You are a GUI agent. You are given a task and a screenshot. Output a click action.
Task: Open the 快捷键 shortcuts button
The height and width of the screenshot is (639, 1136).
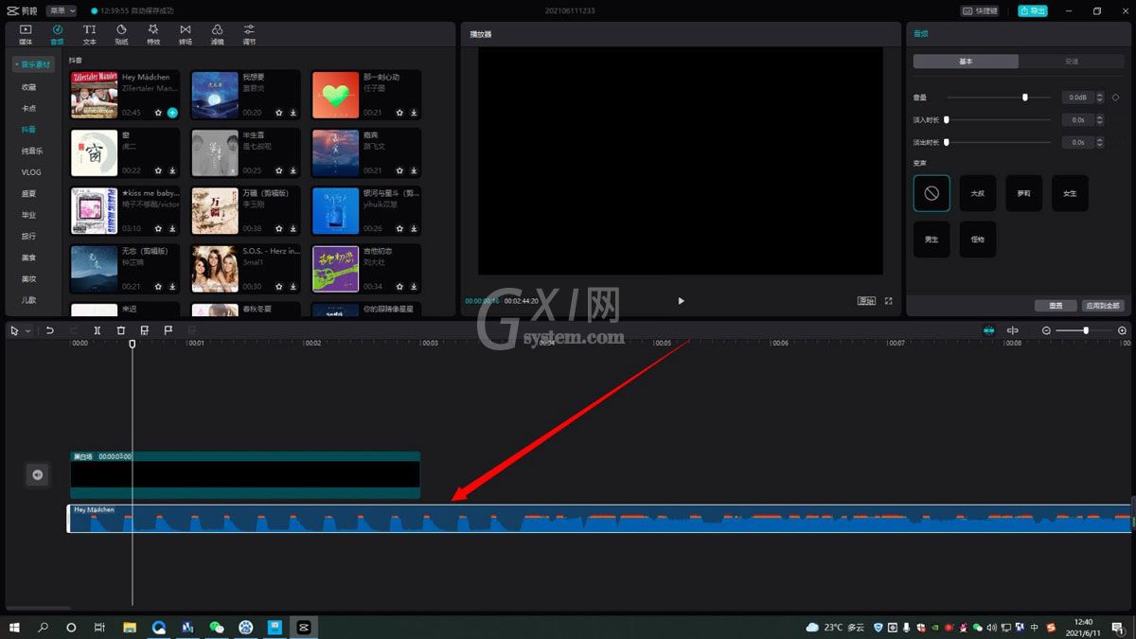click(980, 10)
